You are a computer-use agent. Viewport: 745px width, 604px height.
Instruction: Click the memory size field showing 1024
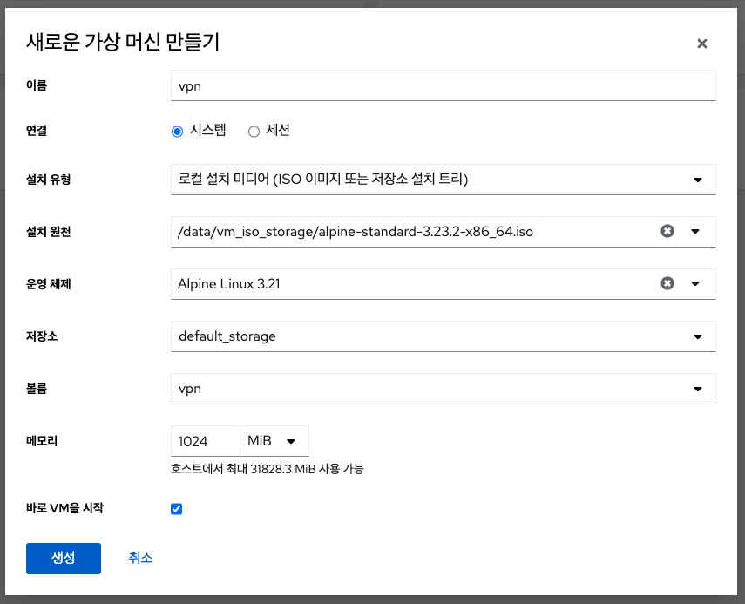205,441
